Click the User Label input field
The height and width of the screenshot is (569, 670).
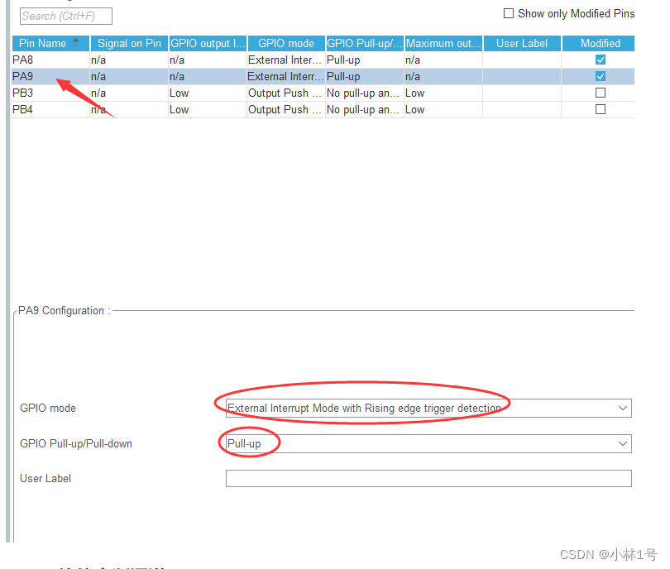(x=428, y=478)
